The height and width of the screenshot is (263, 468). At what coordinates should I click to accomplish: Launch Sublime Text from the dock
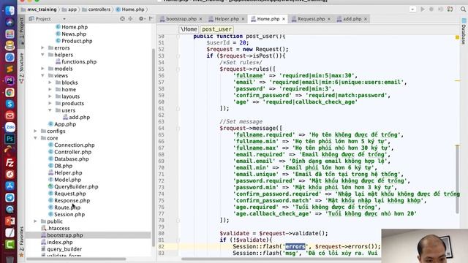point(10,69)
